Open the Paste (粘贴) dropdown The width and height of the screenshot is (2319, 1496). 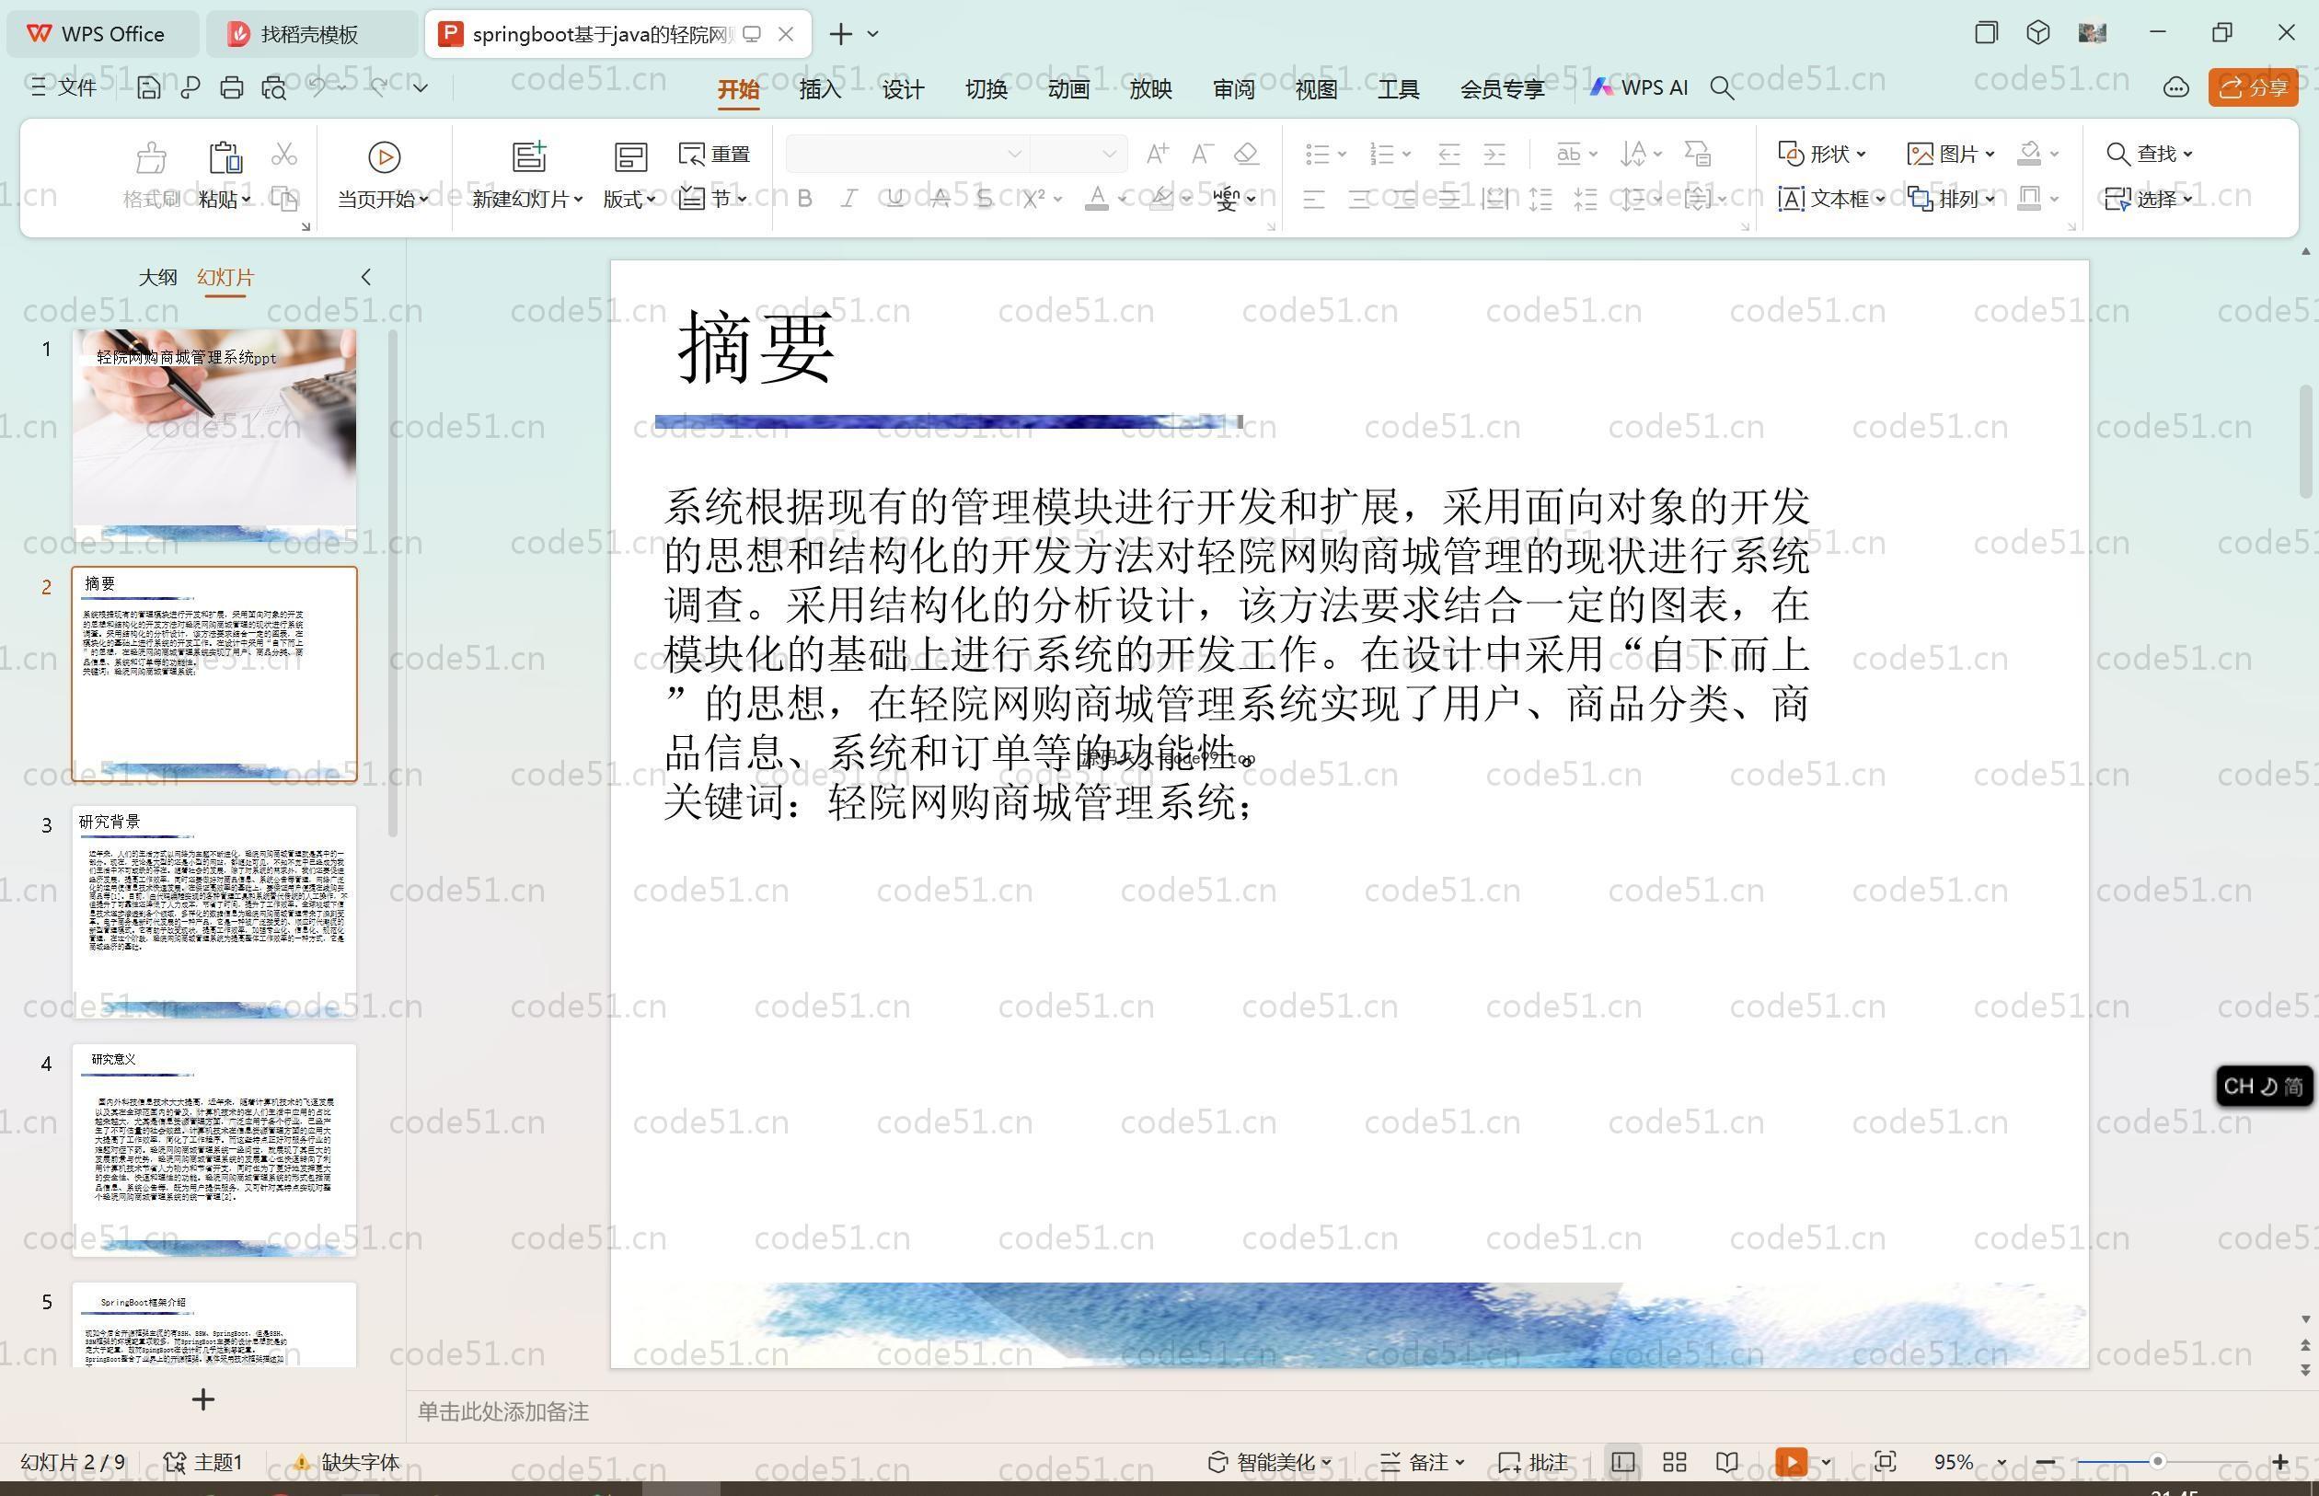225,199
